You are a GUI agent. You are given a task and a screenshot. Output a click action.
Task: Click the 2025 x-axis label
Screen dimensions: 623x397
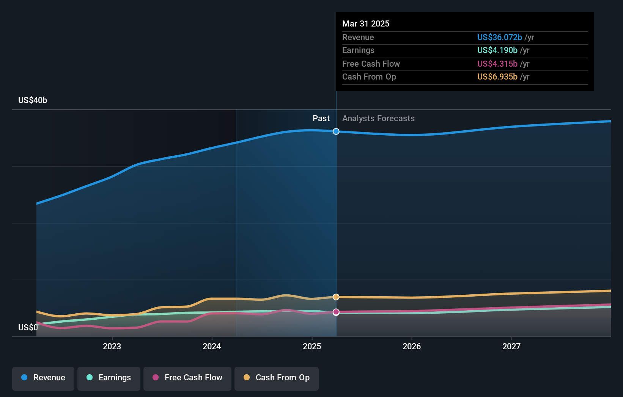[312, 346]
